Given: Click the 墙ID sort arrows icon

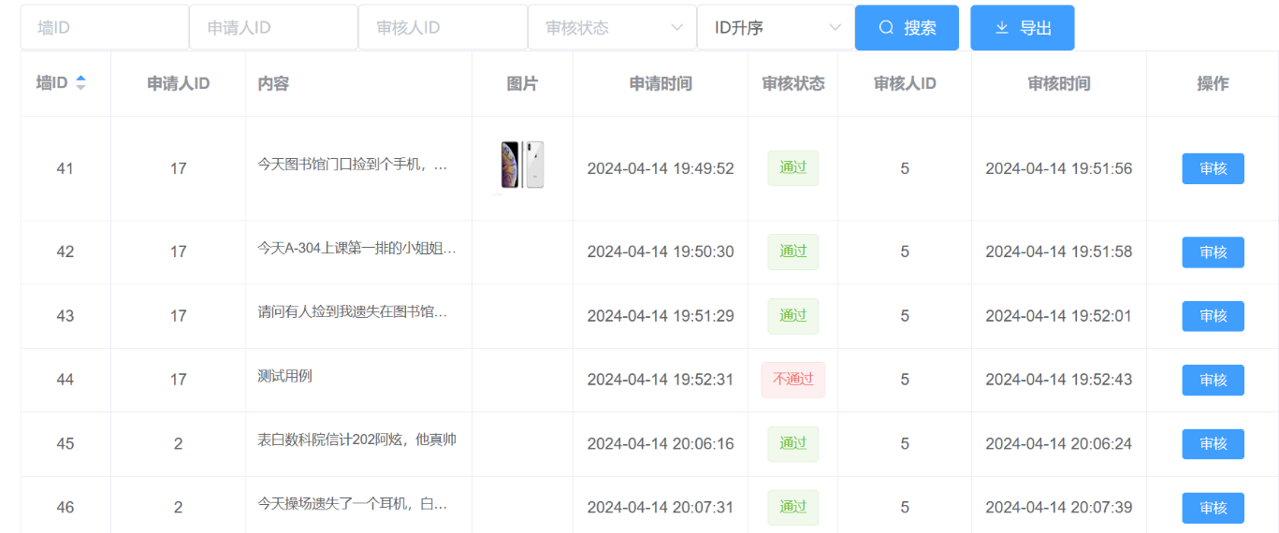Looking at the screenshot, I should [80, 83].
